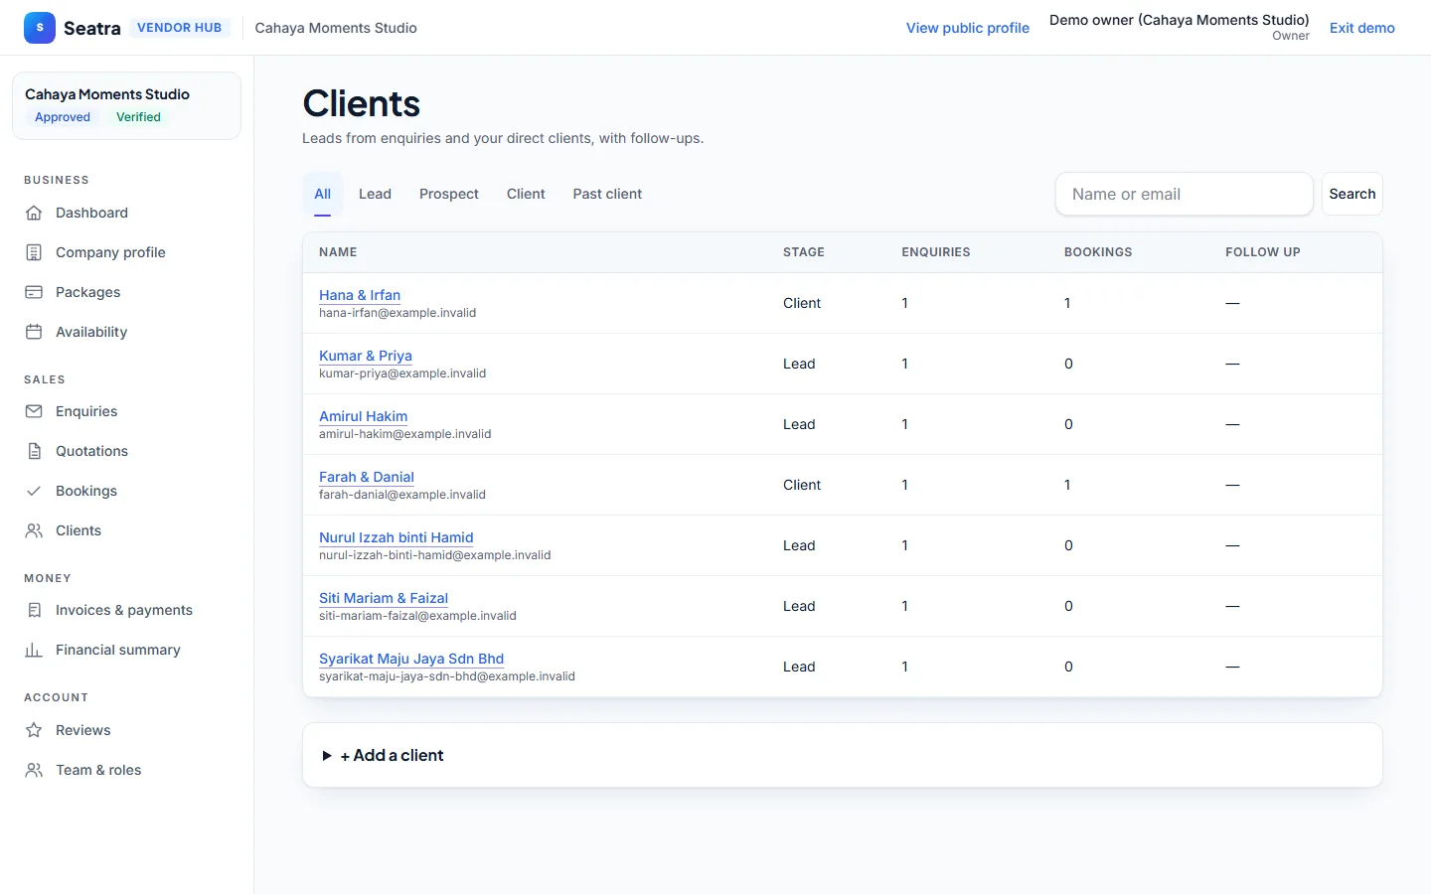Go to Packages in the sidebar
The image size is (1431, 894).
pyautogui.click(x=126, y=292)
